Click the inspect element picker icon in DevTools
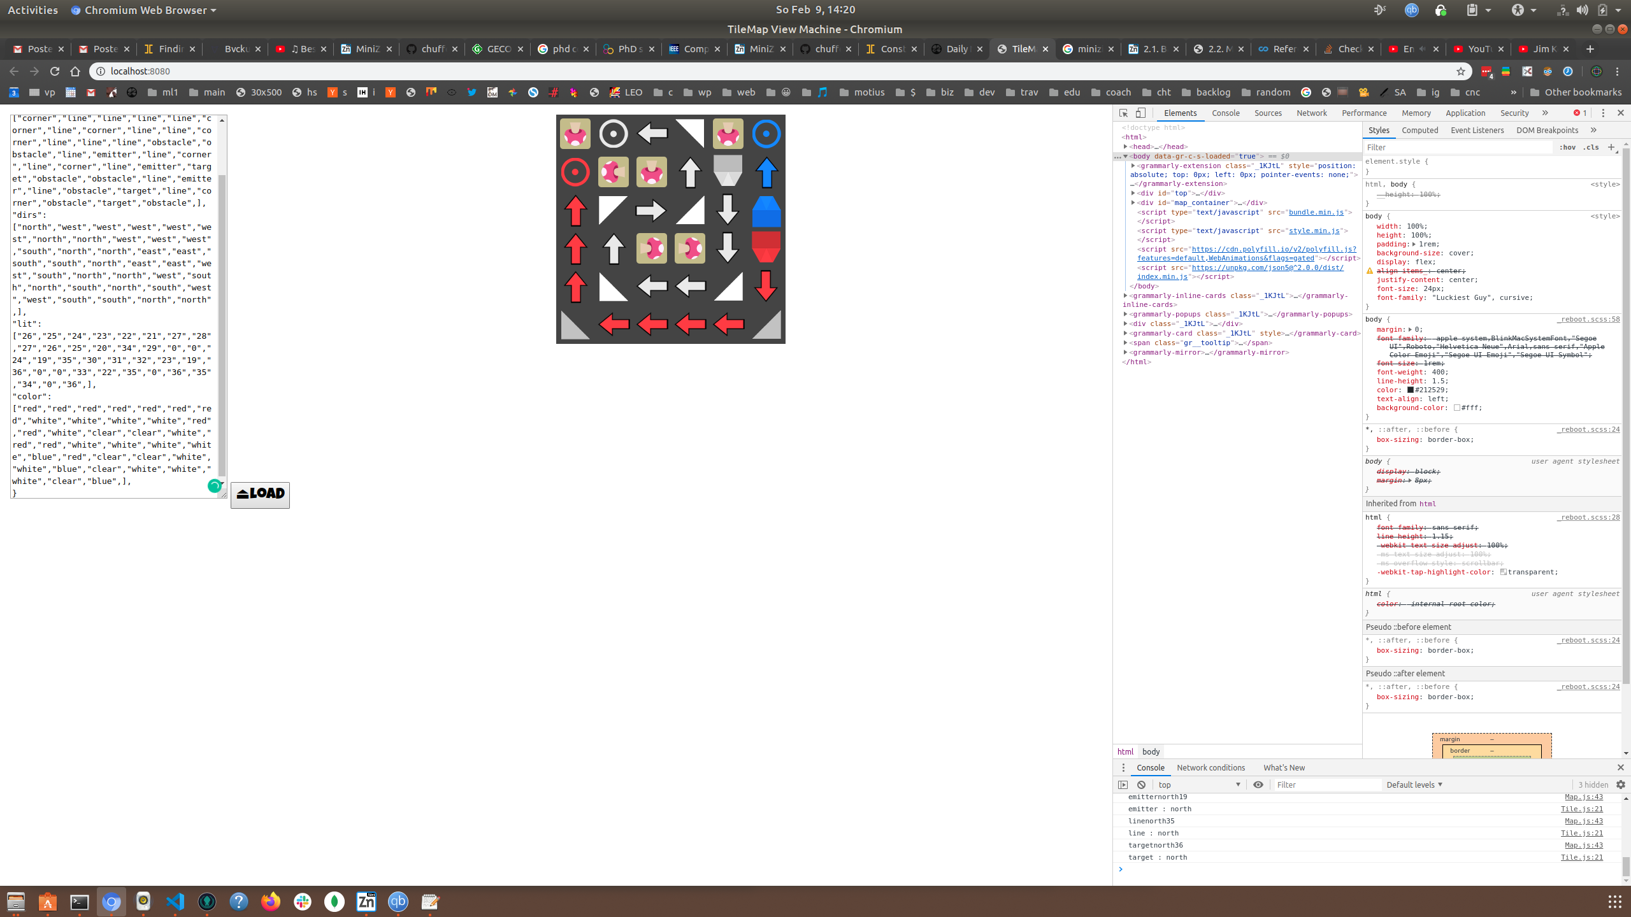This screenshot has width=1631, height=917. pos(1123,113)
